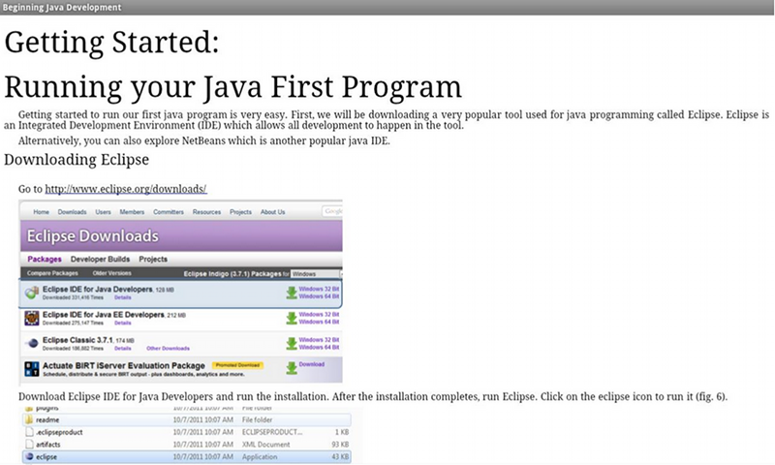Click Home in the Eclipse site navigation
This screenshot has width=775, height=465.
click(x=41, y=212)
